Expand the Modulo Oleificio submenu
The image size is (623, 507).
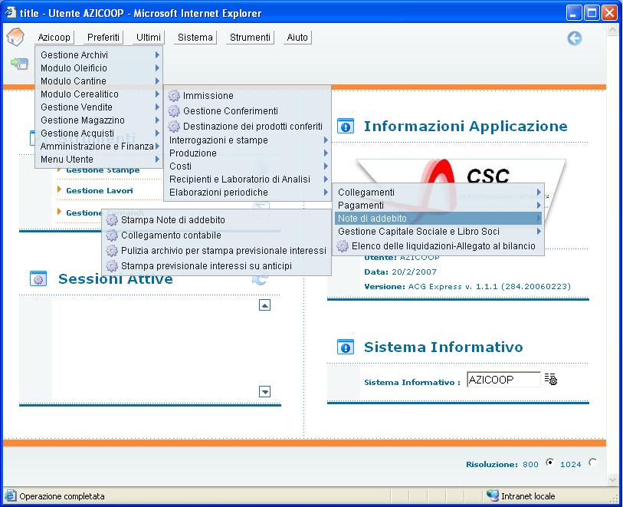[99, 68]
